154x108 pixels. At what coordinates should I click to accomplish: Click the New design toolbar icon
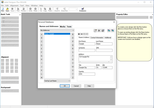[x=3, y=10]
